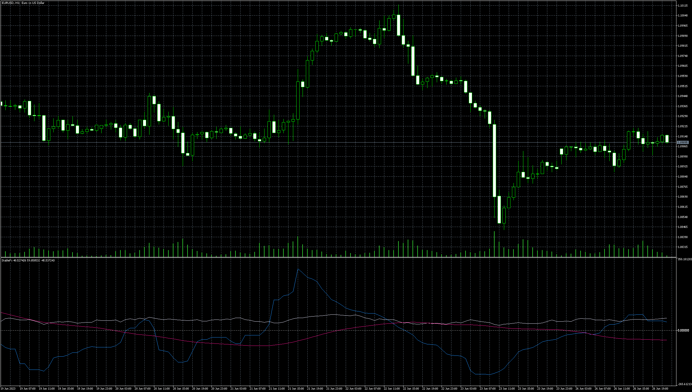Click the 20 Jun 03:00 time label
This screenshot has width=692, height=392.
pos(123,389)
